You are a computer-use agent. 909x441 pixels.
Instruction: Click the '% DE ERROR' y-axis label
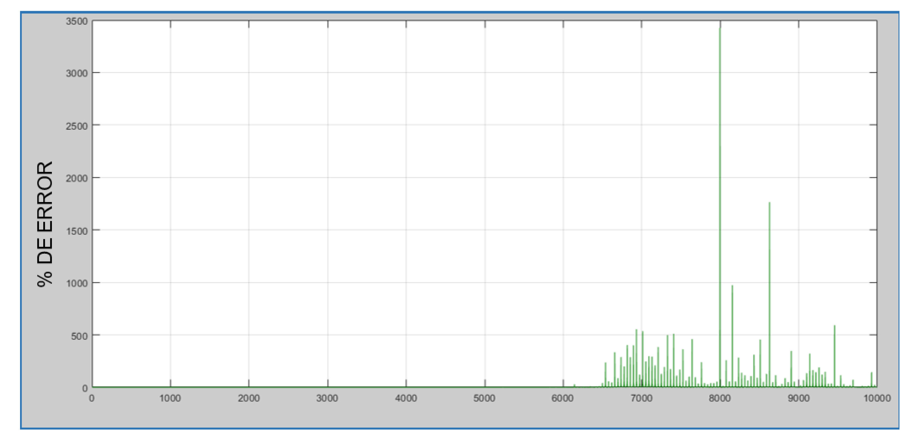coord(45,224)
